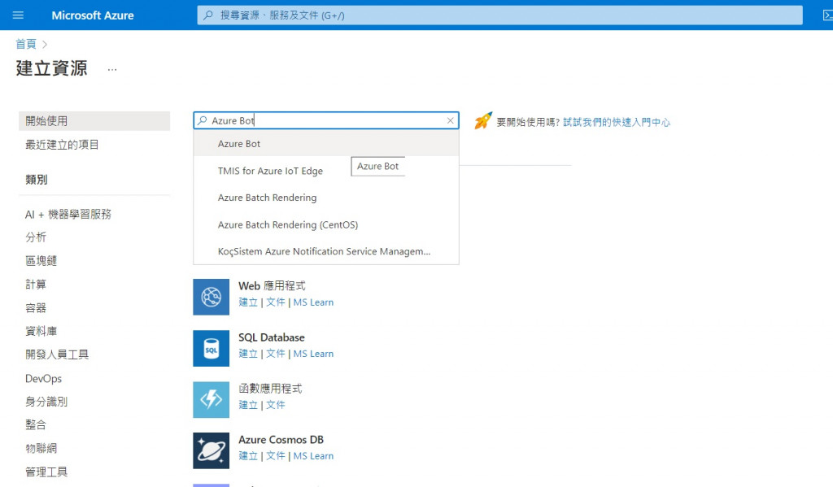The image size is (833, 487).
Task: Open 開發人員工具 category
Action: [57, 354]
